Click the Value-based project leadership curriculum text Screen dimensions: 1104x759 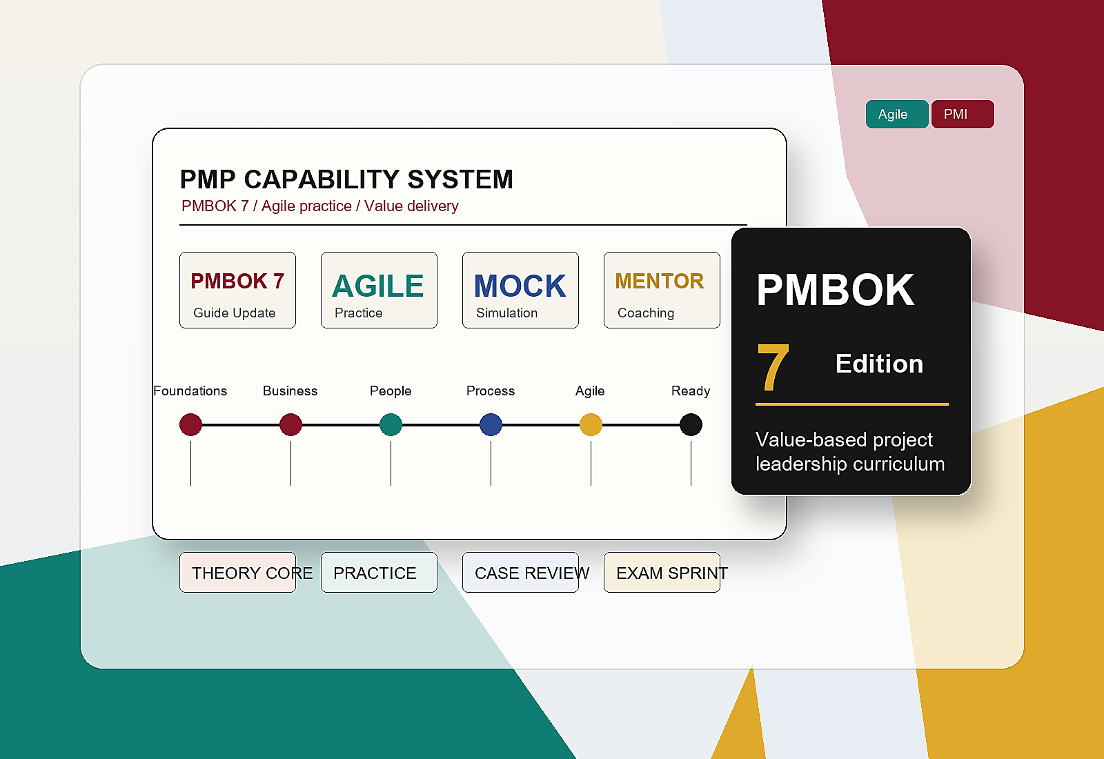coord(850,451)
